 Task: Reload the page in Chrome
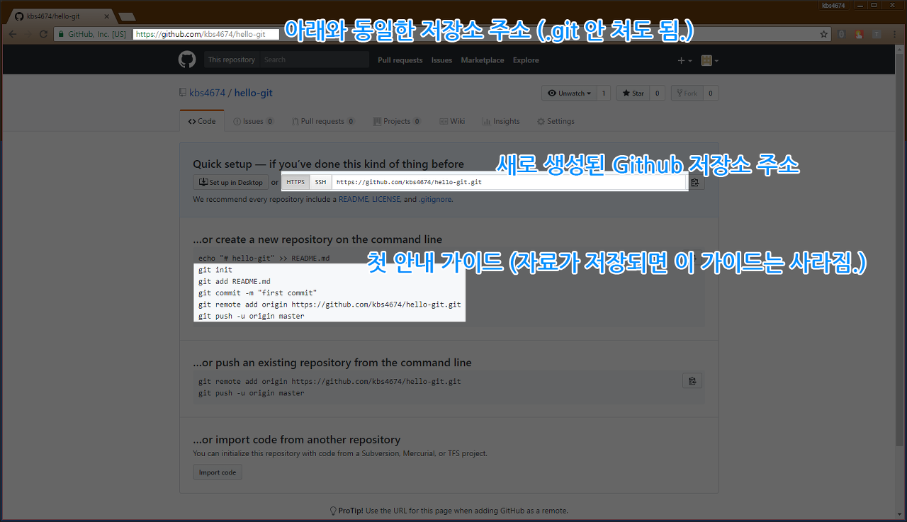point(43,34)
